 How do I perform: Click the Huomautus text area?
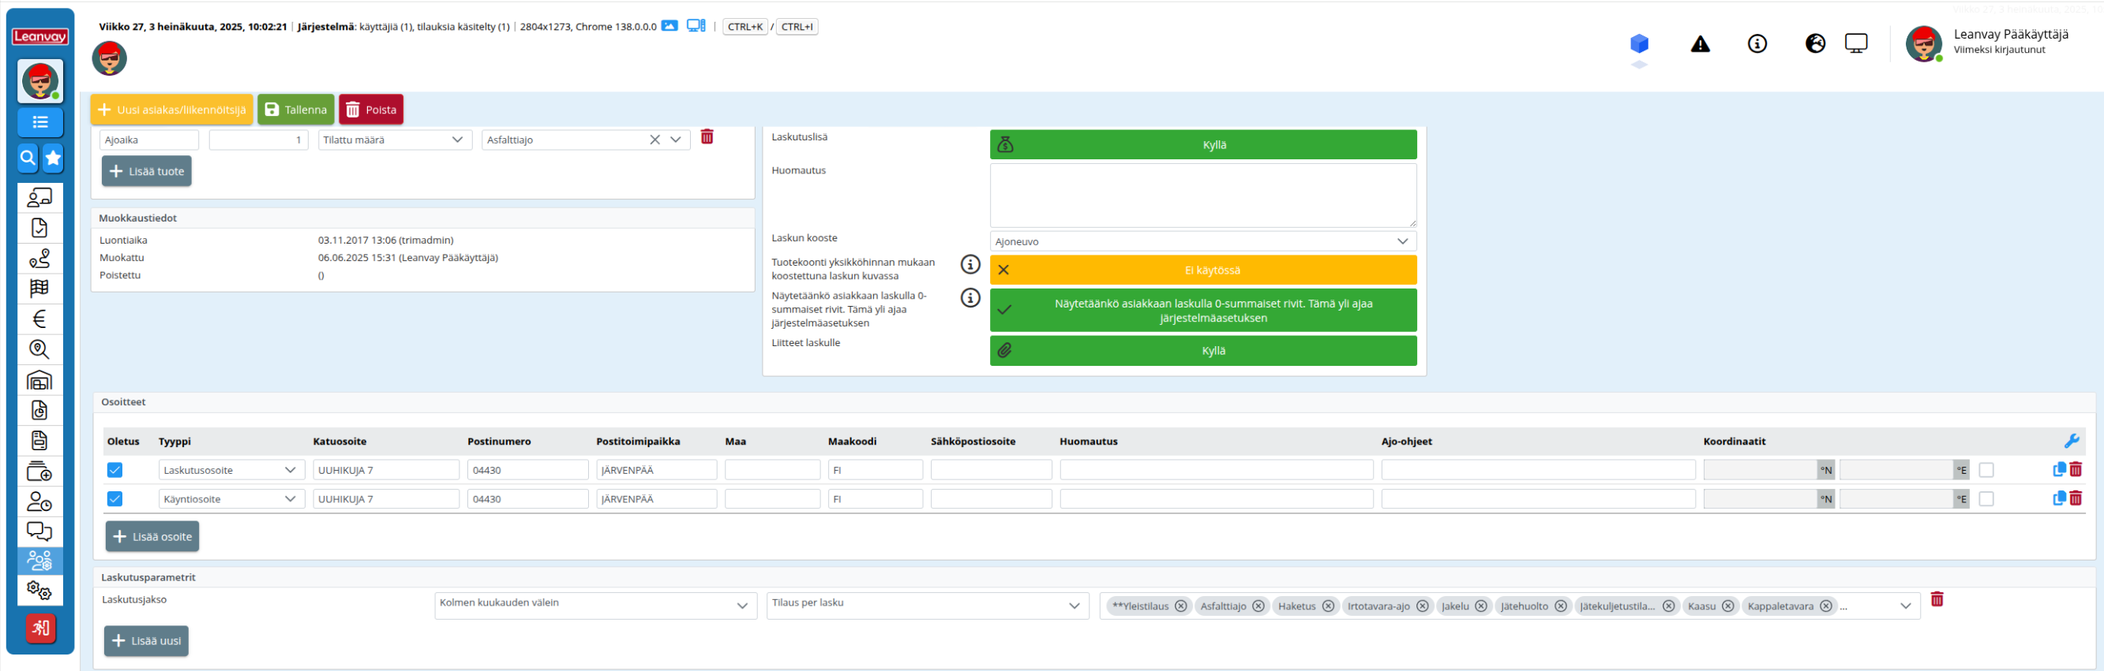click(1202, 196)
